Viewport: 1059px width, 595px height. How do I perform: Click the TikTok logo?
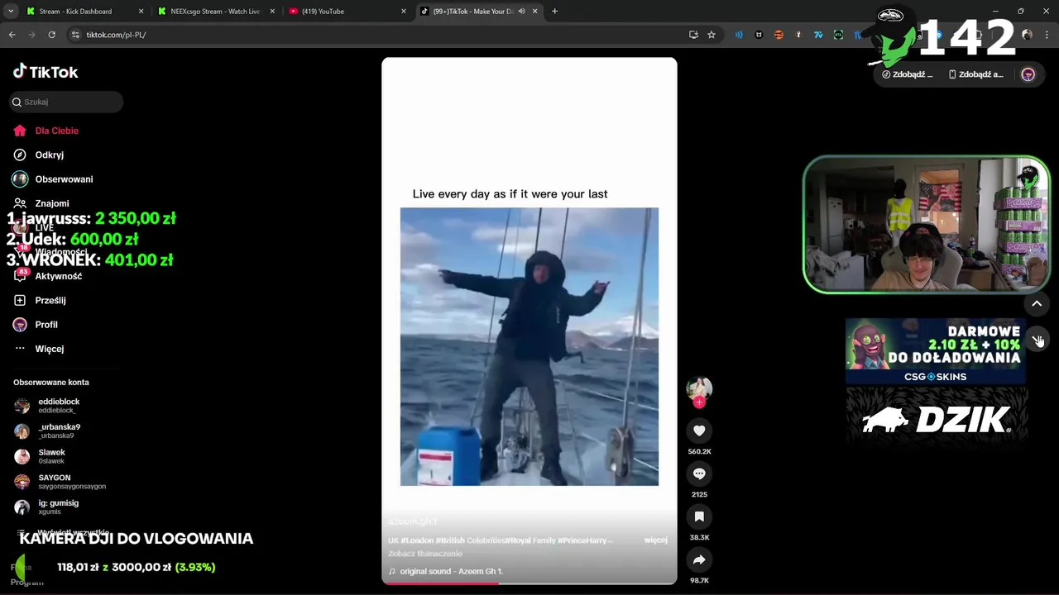tap(46, 72)
